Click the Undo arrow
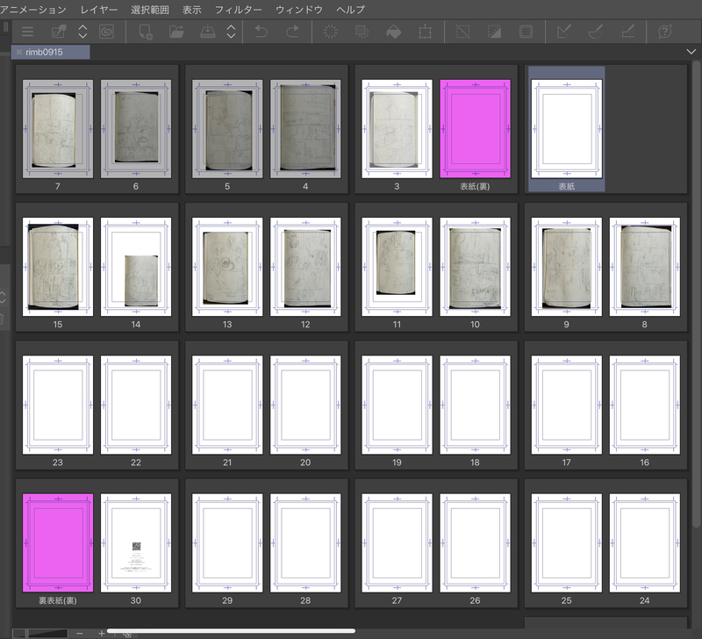702x639 pixels. 261,32
